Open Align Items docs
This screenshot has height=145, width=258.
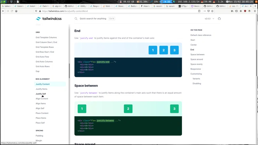(41, 104)
